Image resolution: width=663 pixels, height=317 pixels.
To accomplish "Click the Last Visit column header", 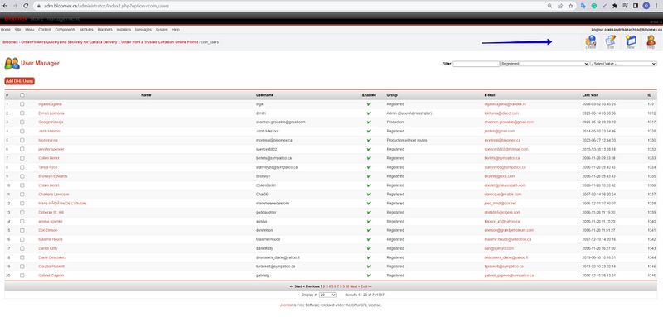I will (x=590, y=95).
